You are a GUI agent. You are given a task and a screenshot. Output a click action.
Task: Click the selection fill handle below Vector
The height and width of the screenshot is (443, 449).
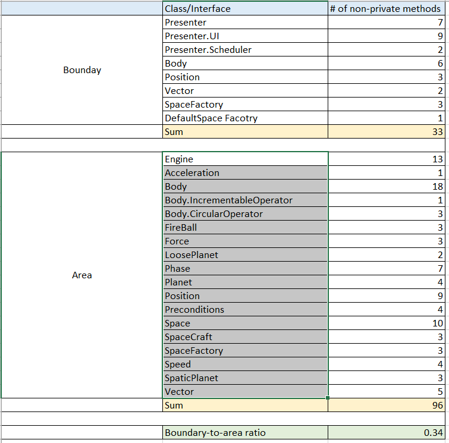click(x=328, y=398)
